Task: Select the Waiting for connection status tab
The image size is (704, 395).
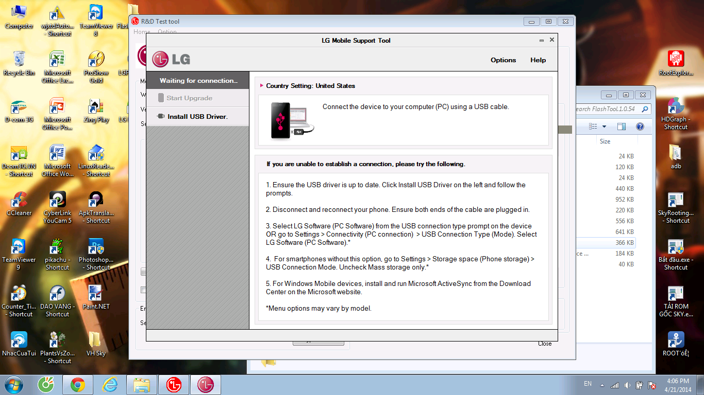Action: point(197,80)
